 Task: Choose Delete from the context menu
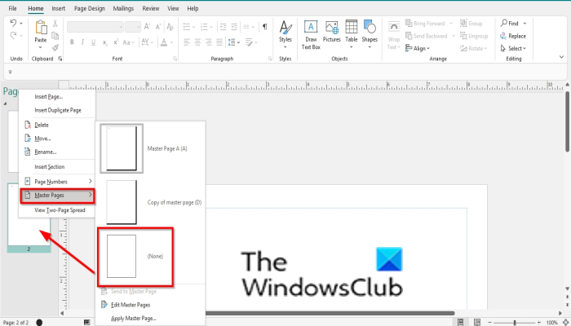(x=57, y=125)
